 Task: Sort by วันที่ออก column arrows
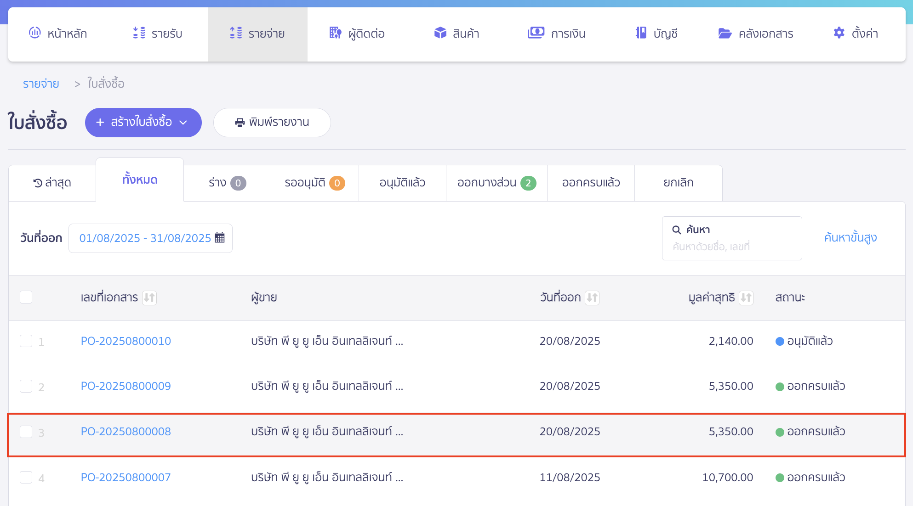(x=592, y=298)
